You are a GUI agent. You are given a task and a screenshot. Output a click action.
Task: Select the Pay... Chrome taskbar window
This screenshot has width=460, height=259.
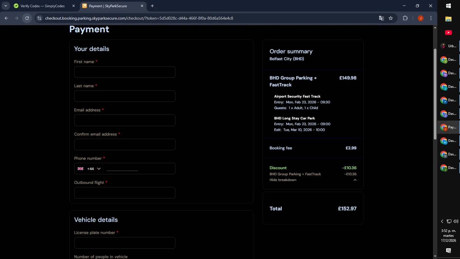coord(448,127)
